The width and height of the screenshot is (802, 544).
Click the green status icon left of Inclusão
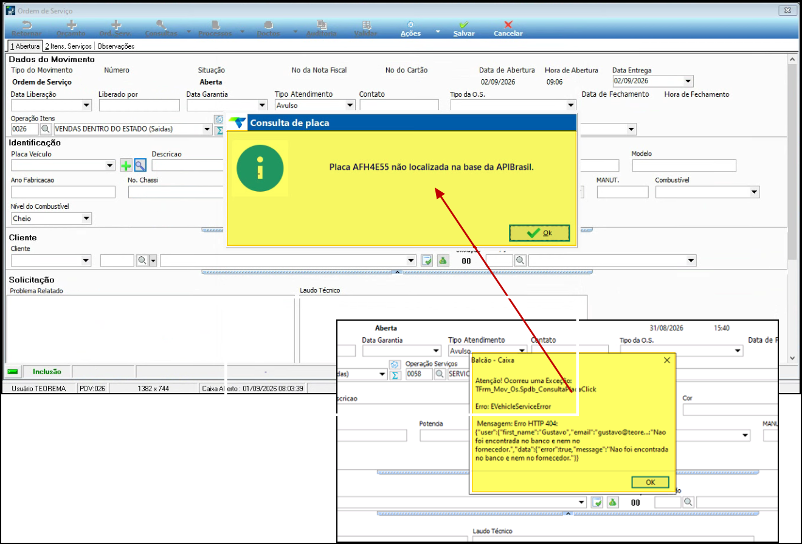click(13, 371)
